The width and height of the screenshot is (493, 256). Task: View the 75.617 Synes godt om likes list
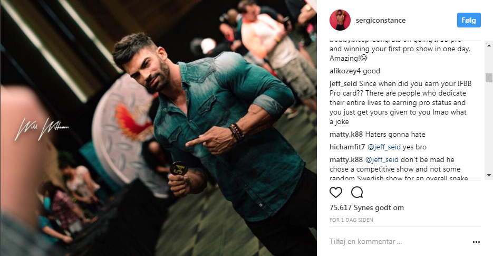pyautogui.click(x=366, y=208)
